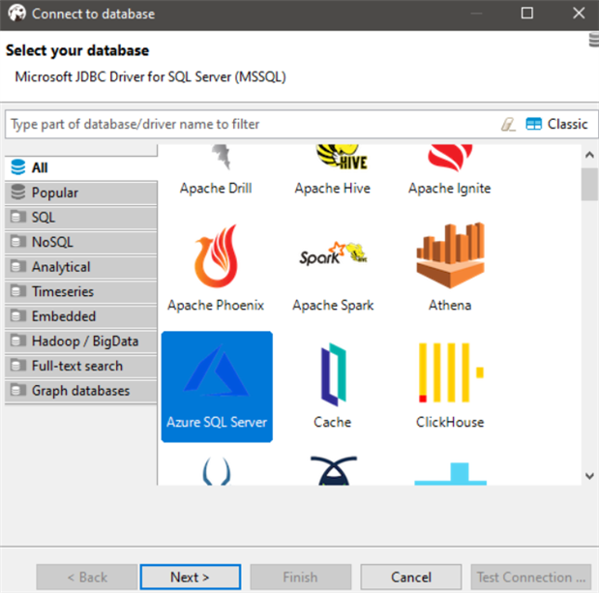Screen dimensions: 599x593
Task: Click the scrollbar up arrow
Action: pyautogui.click(x=590, y=155)
